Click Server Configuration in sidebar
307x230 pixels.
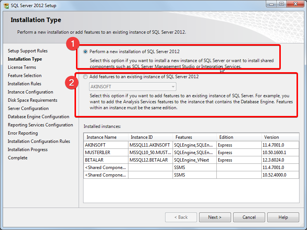(28, 108)
